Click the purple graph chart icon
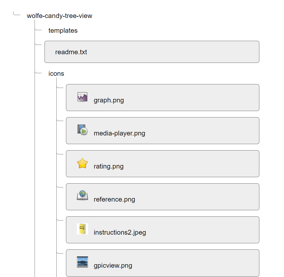This screenshot has width=284, height=277. pyautogui.click(x=82, y=97)
